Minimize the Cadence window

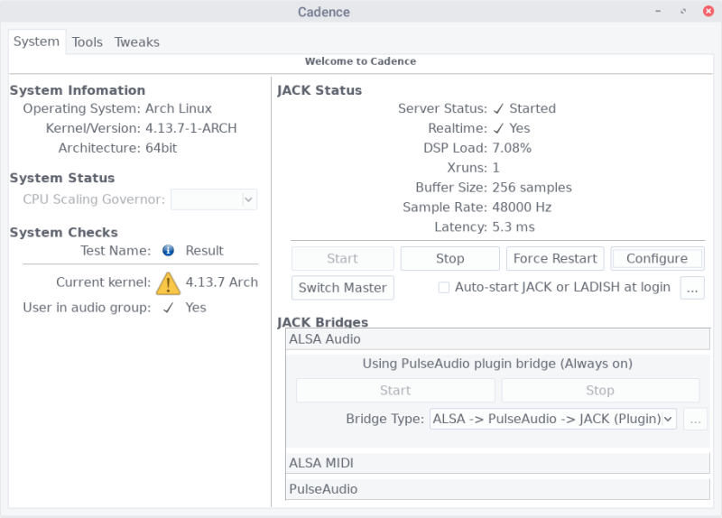661,12
